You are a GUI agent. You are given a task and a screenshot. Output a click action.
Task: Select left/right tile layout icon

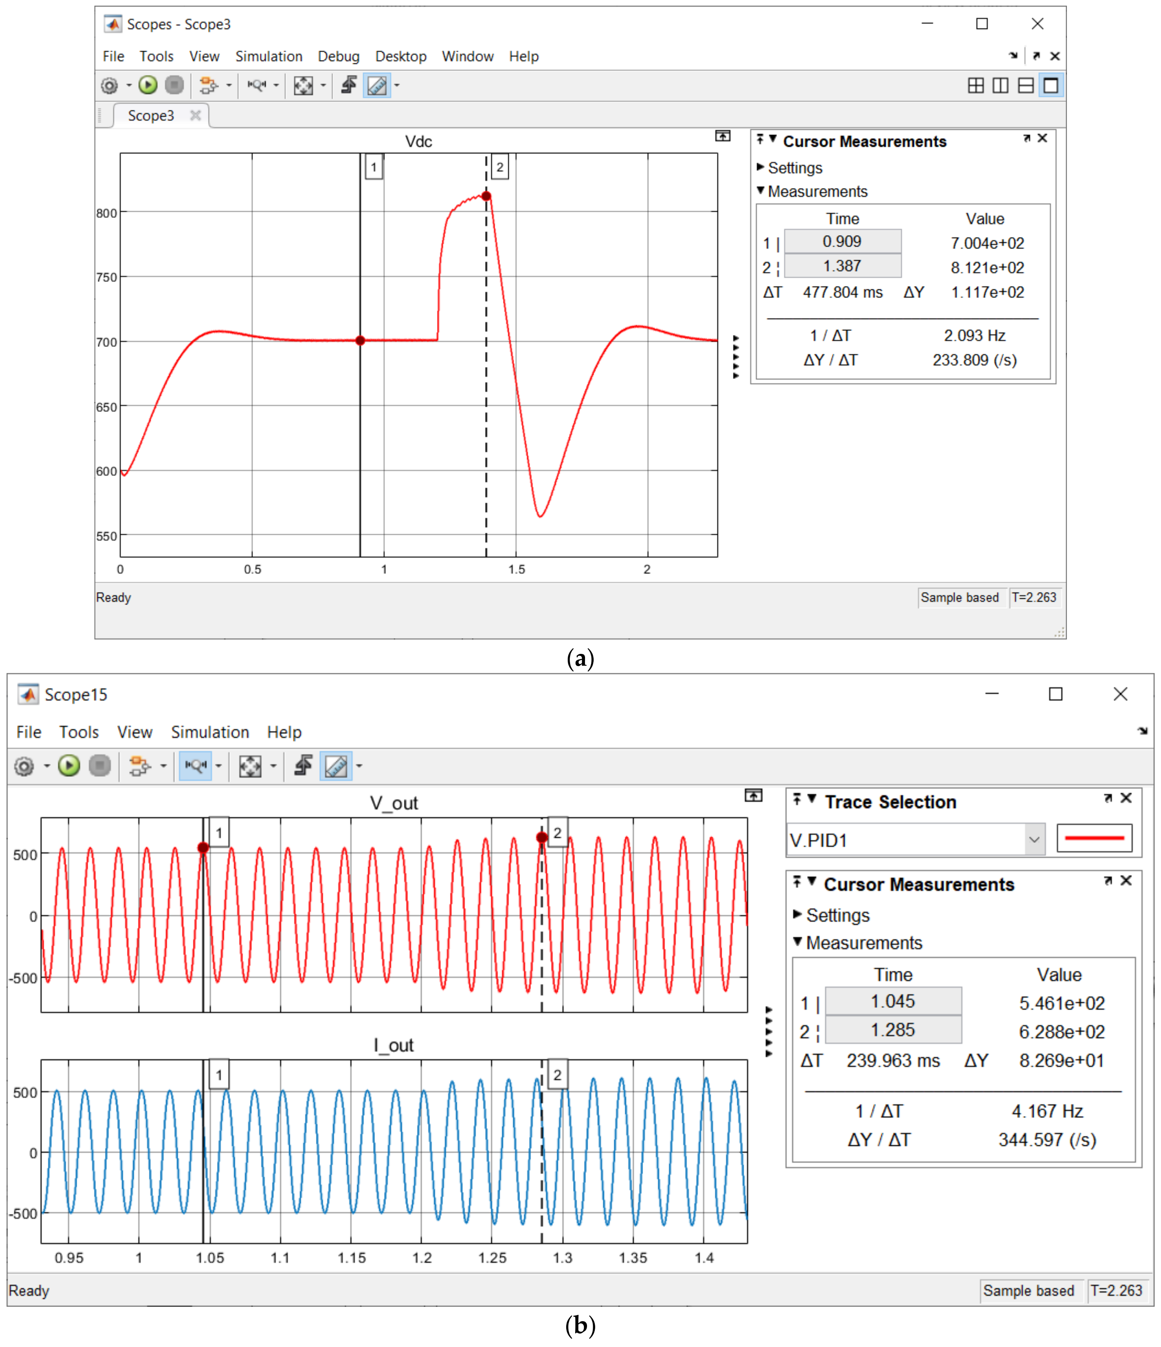(x=1001, y=85)
